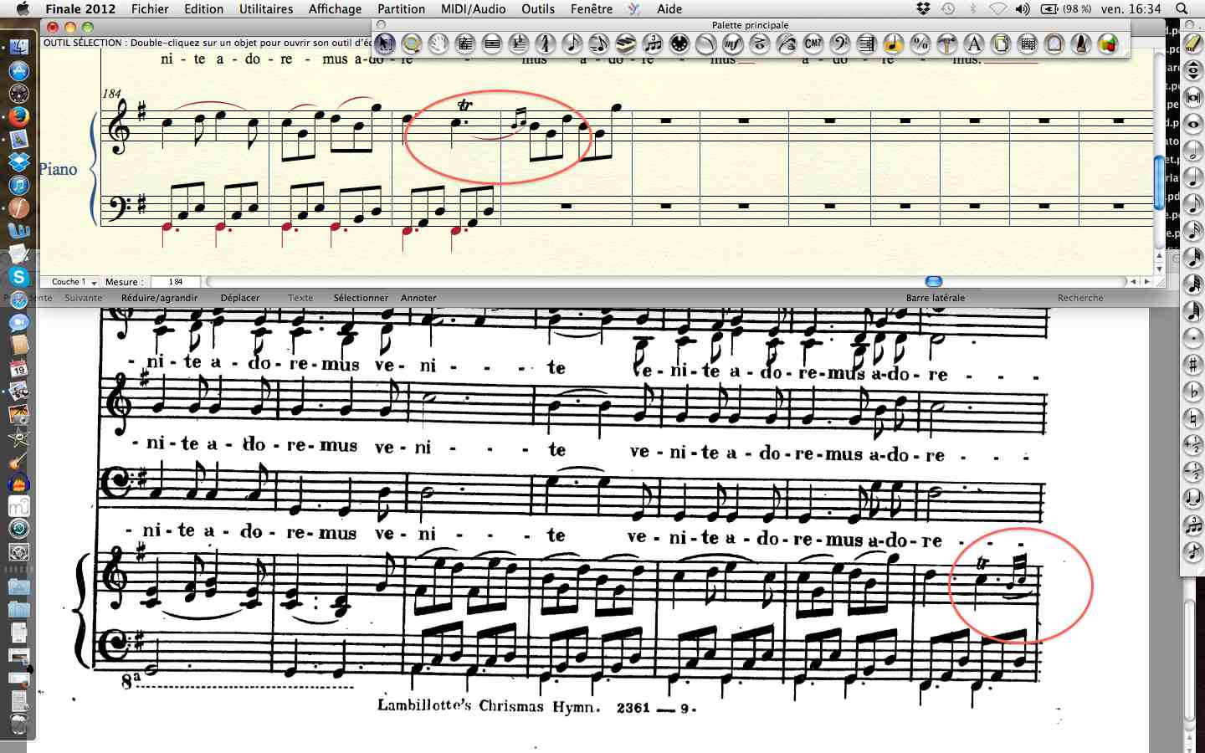
Task: Open the Partition menu
Action: (401, 9)
